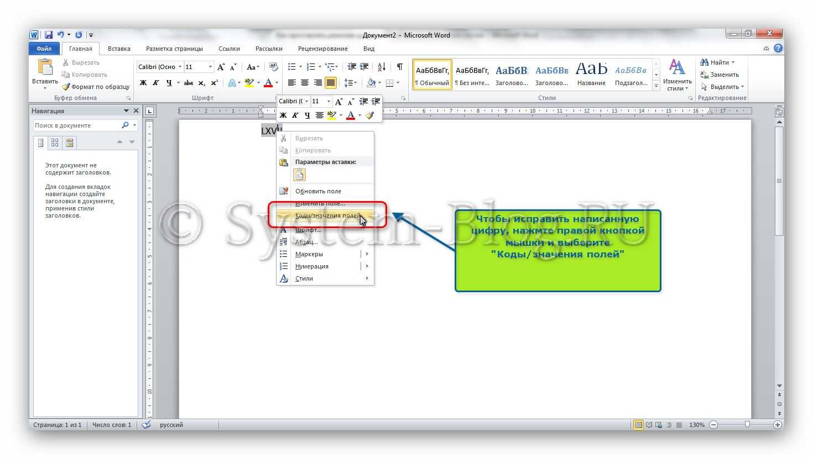Align text right in ribbon
Image resolution: width=813 pixels, height=459 pixels.
(x=317, y=83)
